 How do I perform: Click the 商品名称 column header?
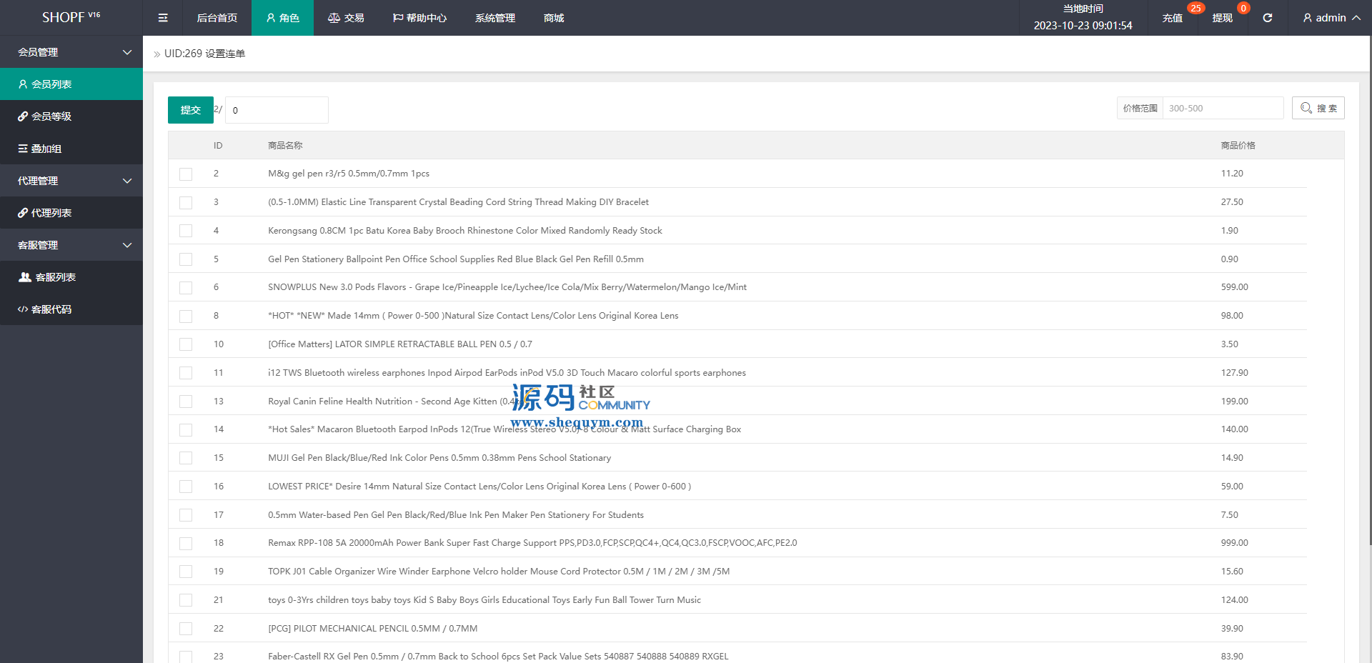[285, 146]
